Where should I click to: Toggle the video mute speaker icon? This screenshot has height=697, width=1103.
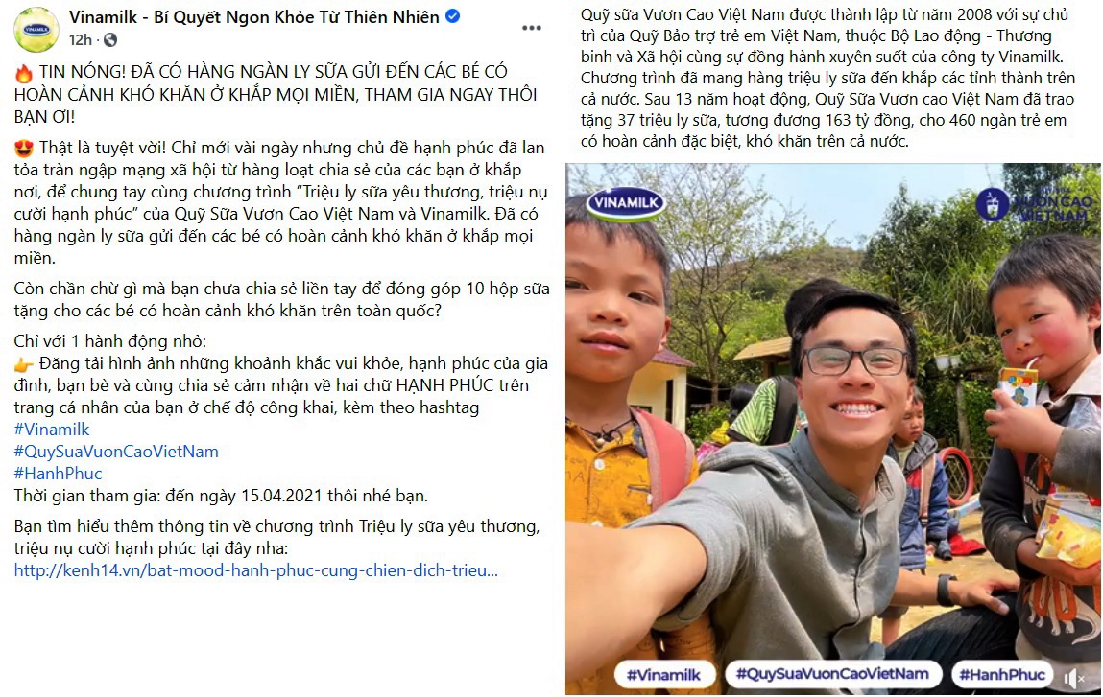pyautogui.click(x=1074, y=678)
